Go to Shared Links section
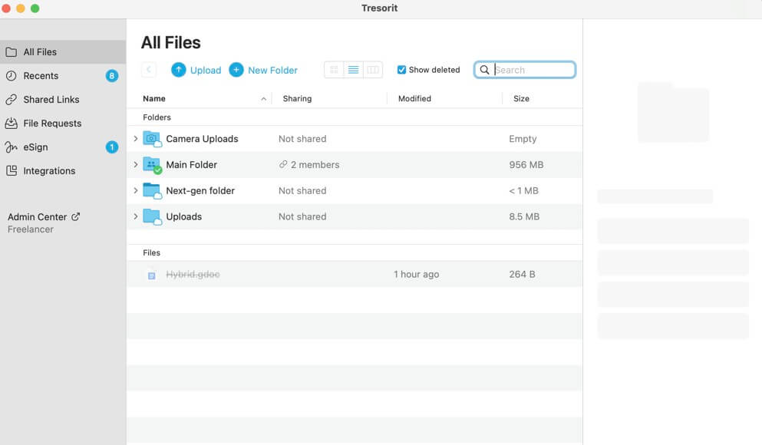Viewport: 762px width, 445px height. click(63, 100)
